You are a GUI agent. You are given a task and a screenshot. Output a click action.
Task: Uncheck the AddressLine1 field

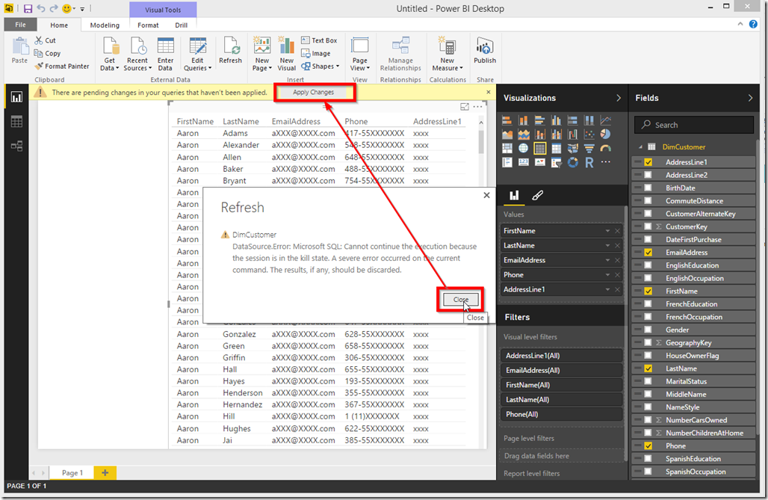pos(648,162)
